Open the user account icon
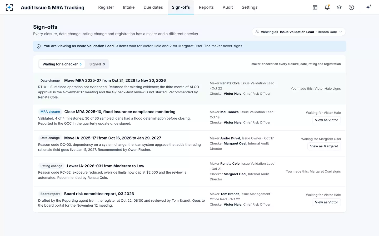Screen dimensions: 379x236 pos(351,7)
